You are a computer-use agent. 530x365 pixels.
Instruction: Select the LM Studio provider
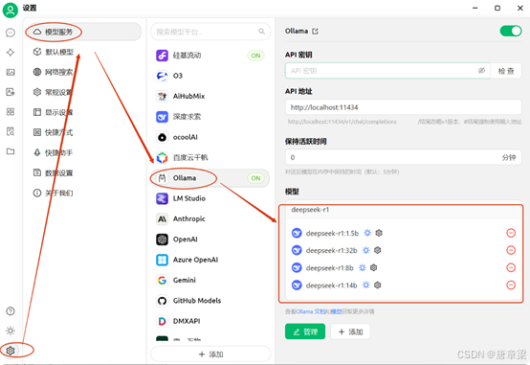[x=210, y=198]
